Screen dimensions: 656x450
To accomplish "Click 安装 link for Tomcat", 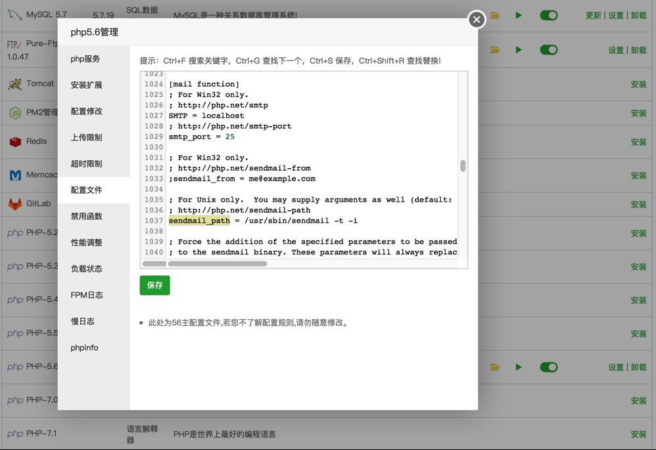I will (x=638, y=85).
